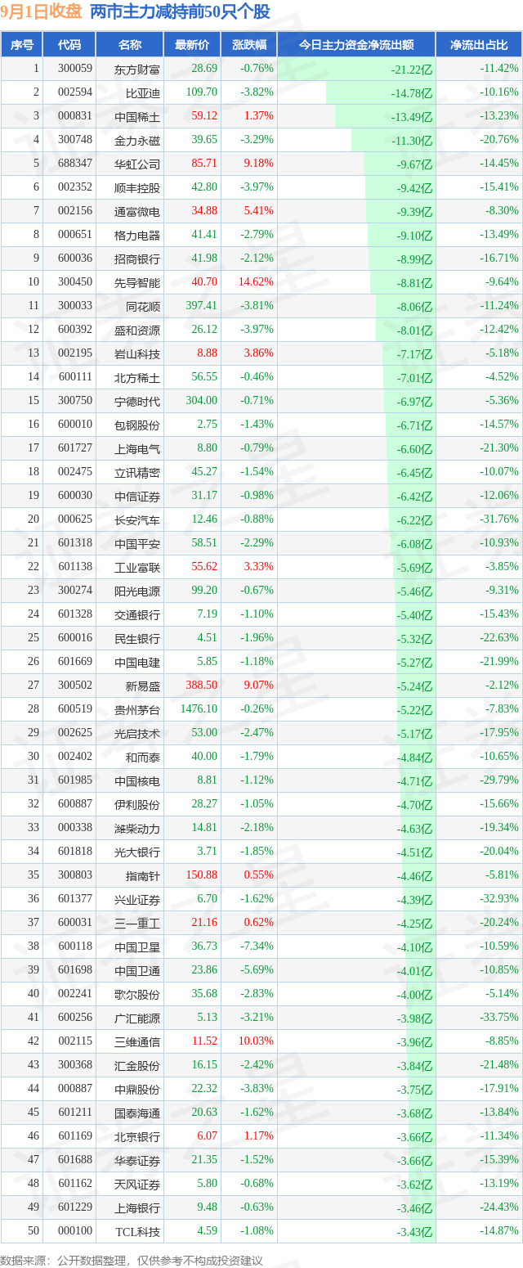Click the 今日主力资金净流出额 column header
This screenshot has width=523, height=1268.
(355, 45)
